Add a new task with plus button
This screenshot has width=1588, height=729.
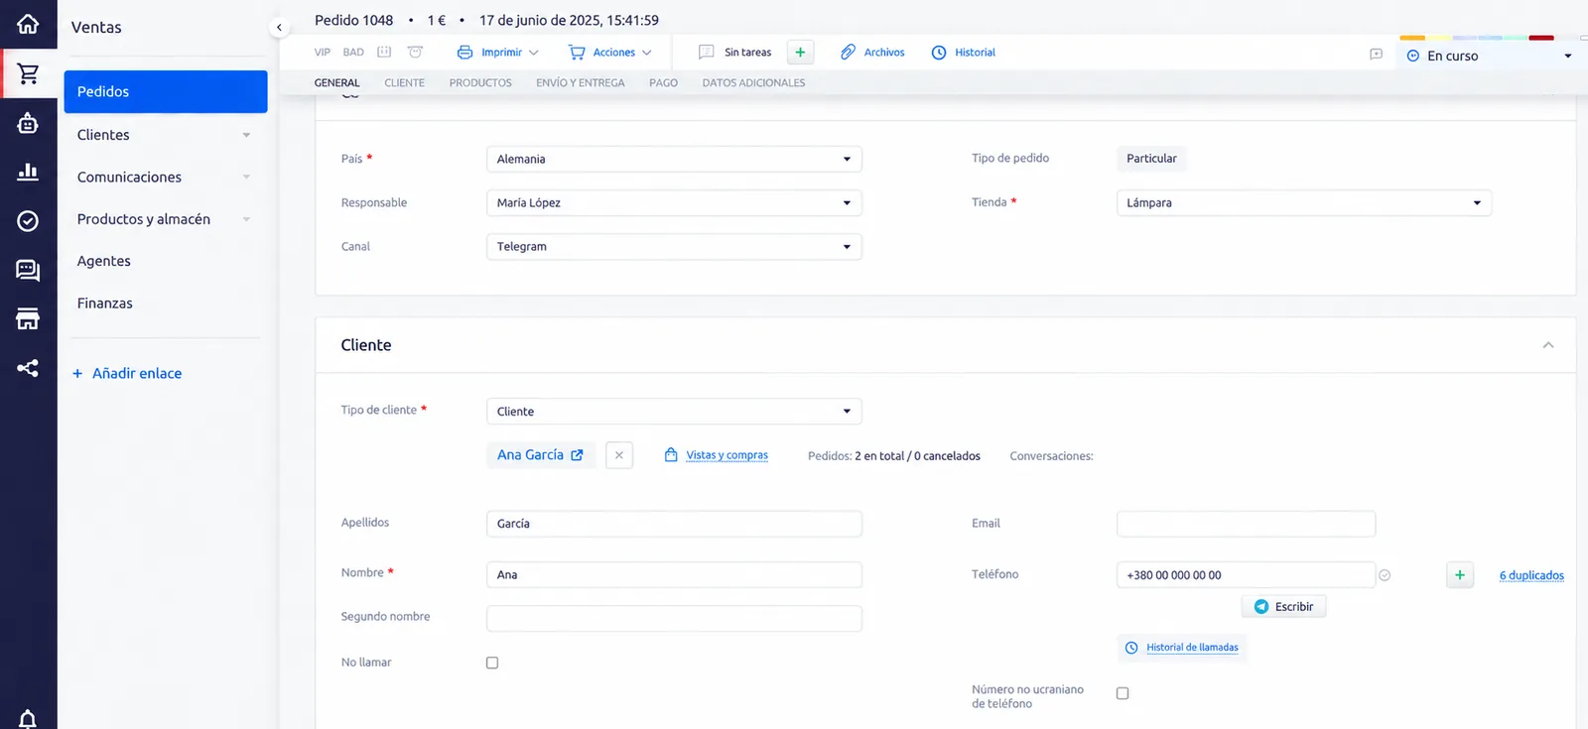[x=800, y=53]
